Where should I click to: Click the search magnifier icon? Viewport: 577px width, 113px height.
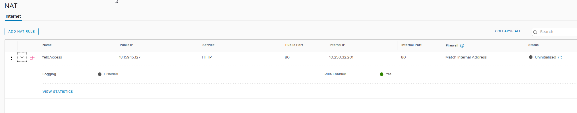pyautogui.click(x=535, y=32)
